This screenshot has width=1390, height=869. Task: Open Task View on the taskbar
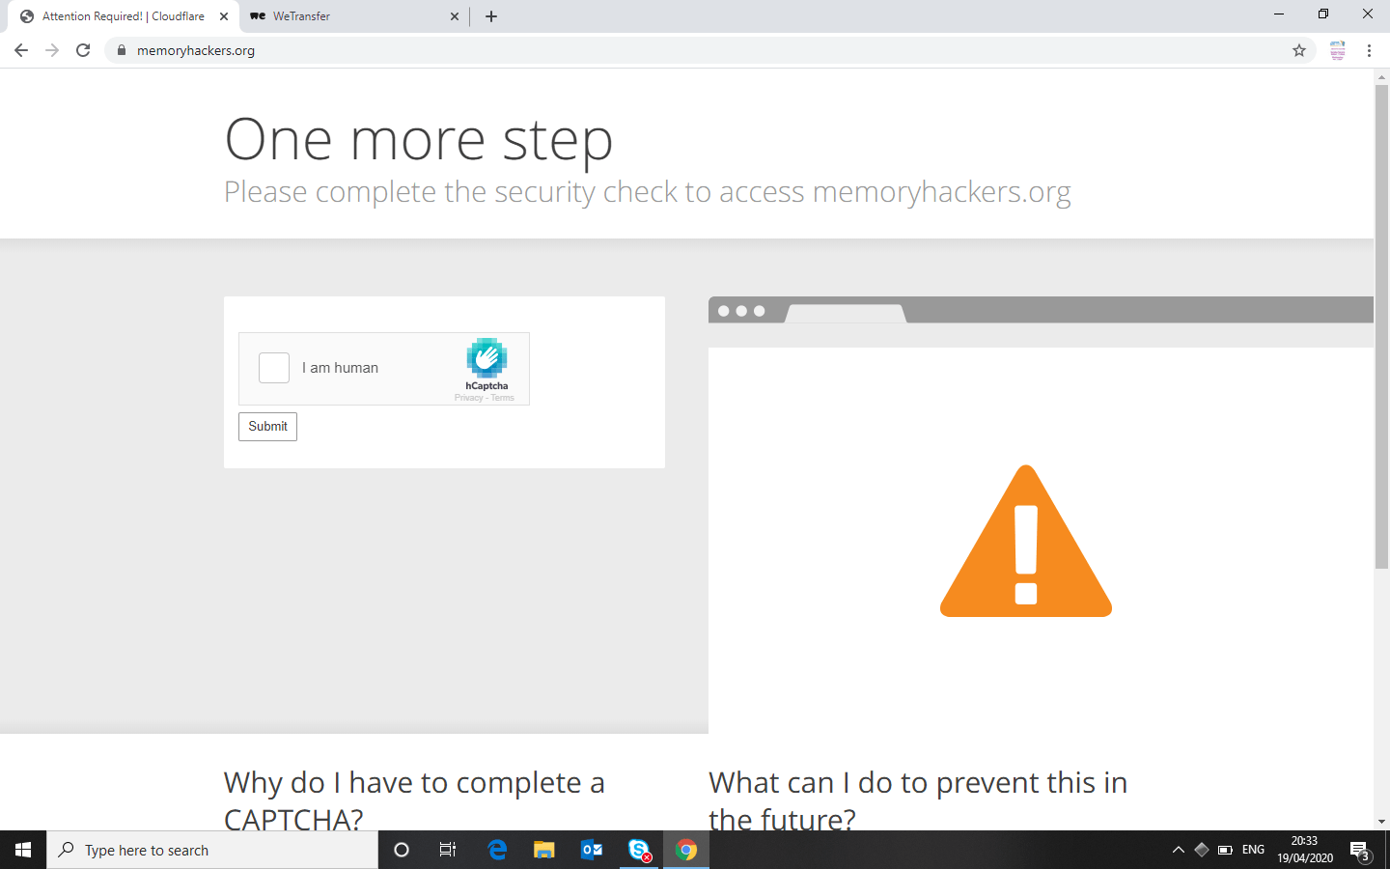(x=448, y=850)
